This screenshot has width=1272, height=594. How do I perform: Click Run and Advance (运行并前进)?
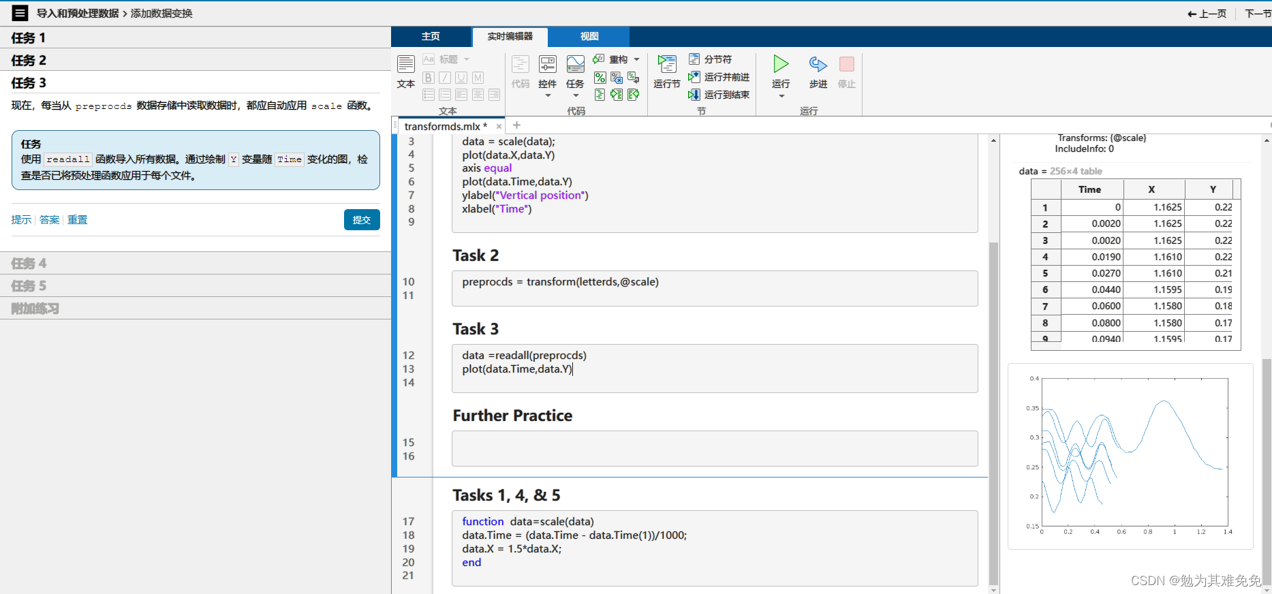[x=719, y=77]
